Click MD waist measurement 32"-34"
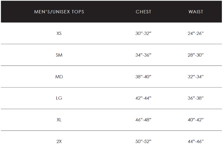This screenshot has height=152, width=223. (196, 77)
